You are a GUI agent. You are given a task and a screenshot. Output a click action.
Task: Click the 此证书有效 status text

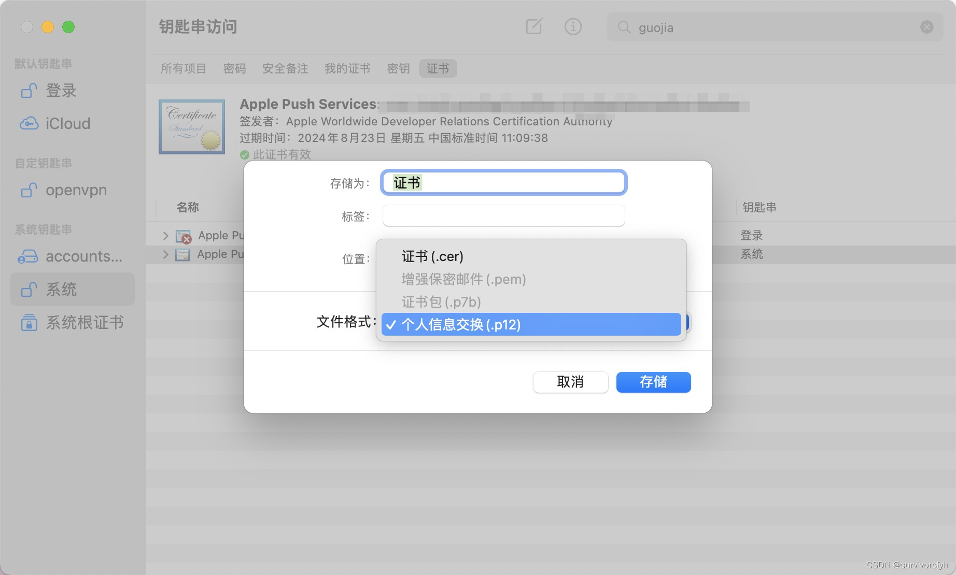282,154
